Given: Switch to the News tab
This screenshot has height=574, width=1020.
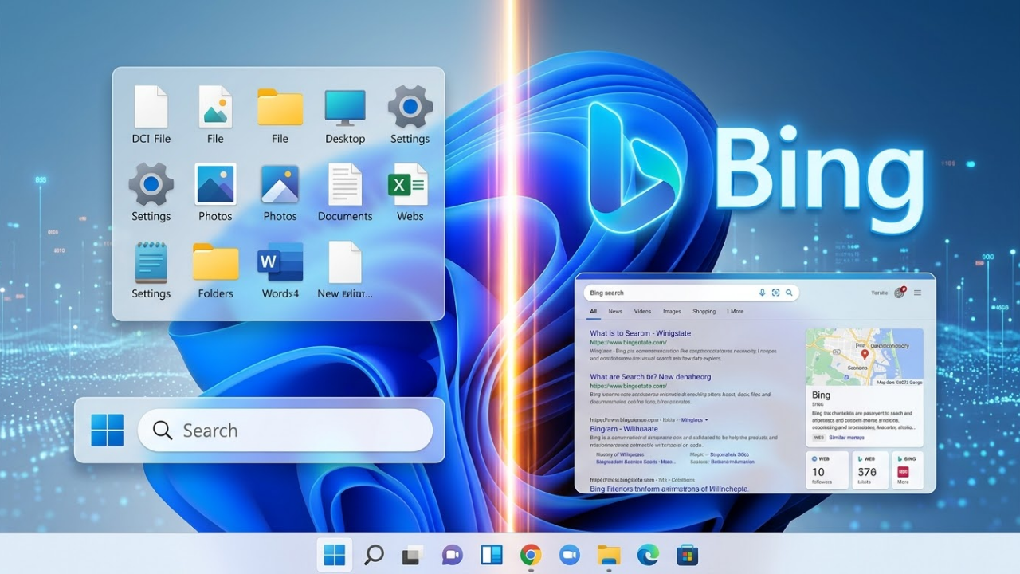Looking at the screenshot, I should pyautogui.click(x=615, y=312).
